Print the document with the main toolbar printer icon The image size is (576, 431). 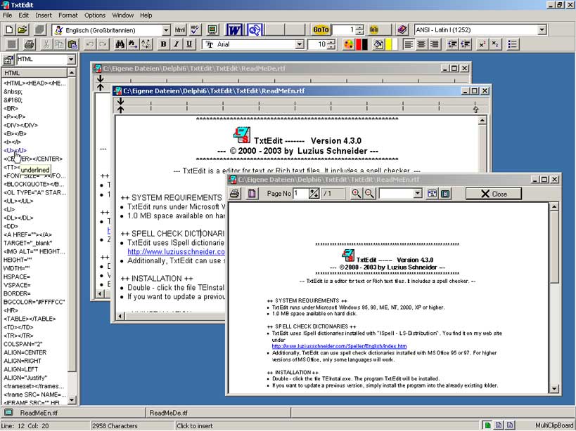pyautogui.click(x=30, y=45)
